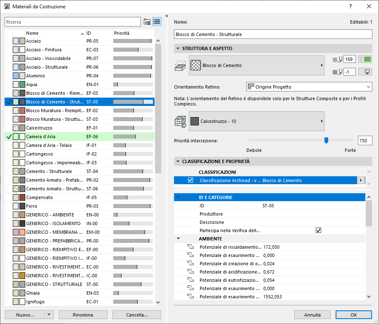The width and height of the screenshot is (379, 324).
Task: Click pen number field 169
Action: click(350, 59)
